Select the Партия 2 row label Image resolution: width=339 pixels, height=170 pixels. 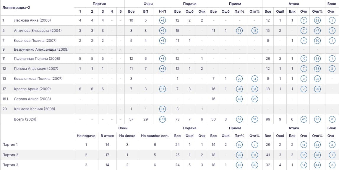[10, 155]
